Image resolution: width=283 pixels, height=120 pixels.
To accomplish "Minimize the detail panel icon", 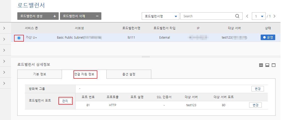I will pyautogui.click(x=261, y=65).
